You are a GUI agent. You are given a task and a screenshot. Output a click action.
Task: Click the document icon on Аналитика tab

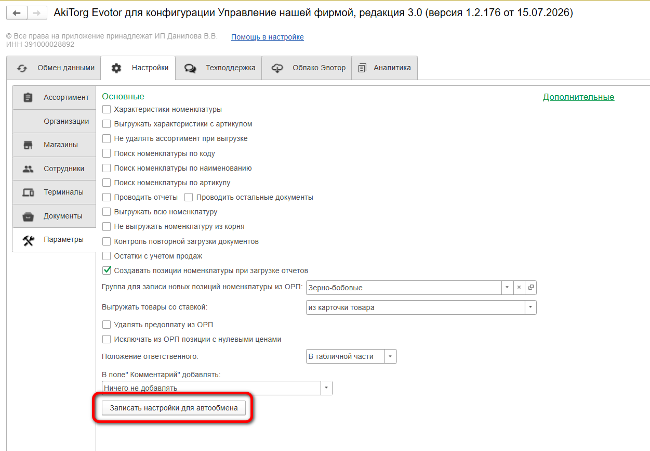click(363, 68)
